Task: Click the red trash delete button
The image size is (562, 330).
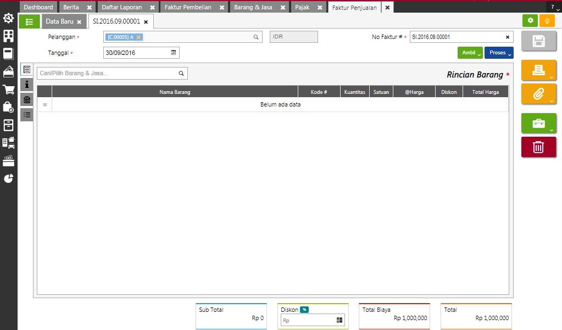Action: click(538, 147)
